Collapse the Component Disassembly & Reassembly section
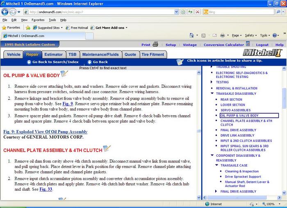This screenshot has height=208, width=287. [212, 155]
